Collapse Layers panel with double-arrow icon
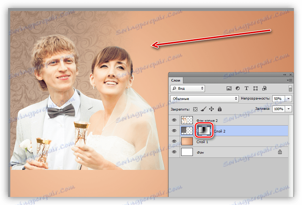This screenshot has height=205, width=302. (285, 75)
